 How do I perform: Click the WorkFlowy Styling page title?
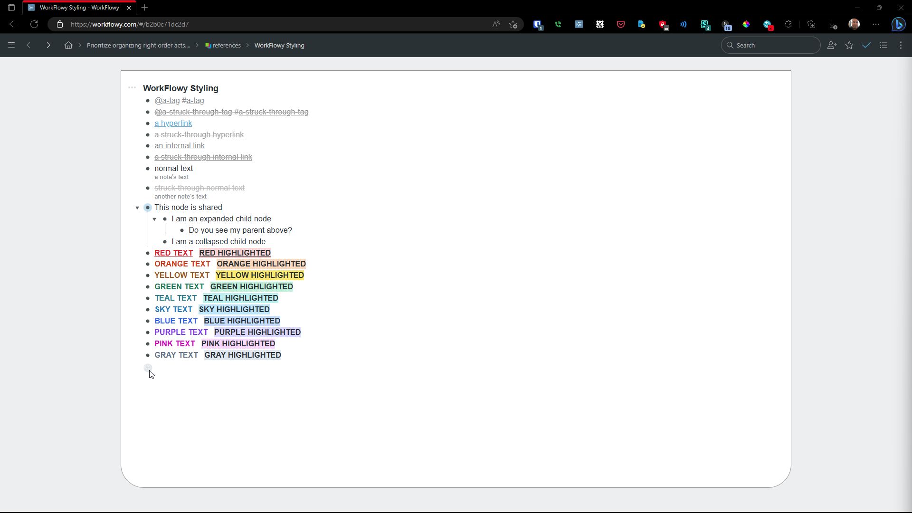[x=180, y=88]
